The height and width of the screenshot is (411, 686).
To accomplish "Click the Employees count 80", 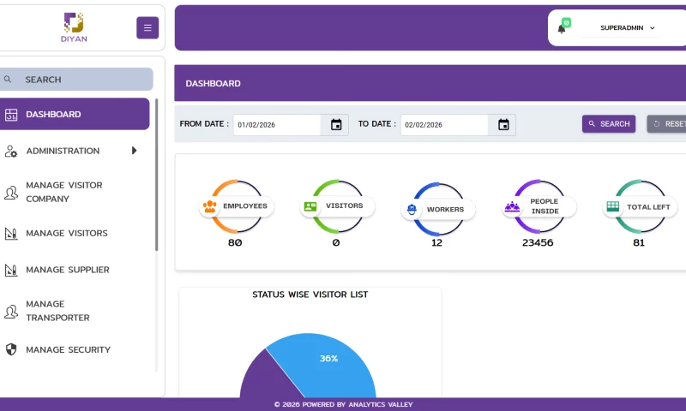I will pos(235,242).
